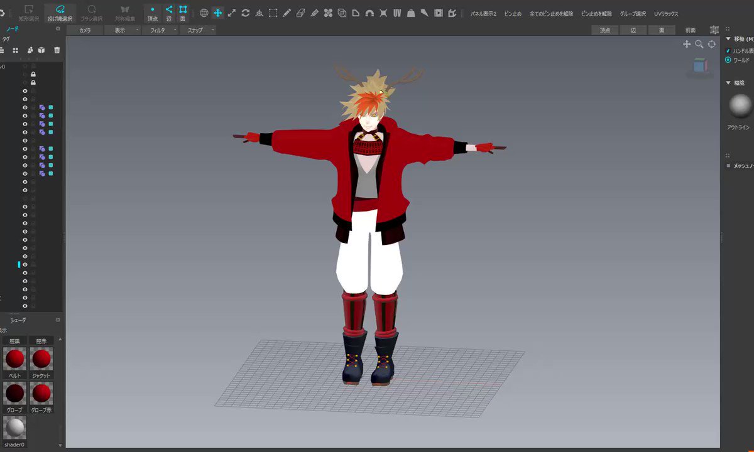Click the viewport magnifier zoom icon
754x452 pixels.
coord(699,44)
